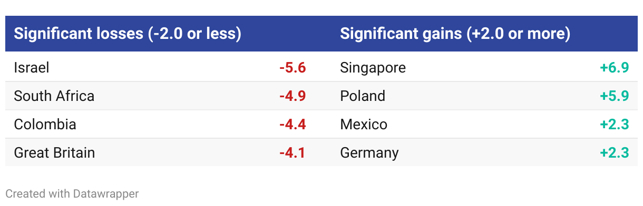Viewport: 643px width, 206px height.
Task: Select the South Africa cell
Action: 54,96
